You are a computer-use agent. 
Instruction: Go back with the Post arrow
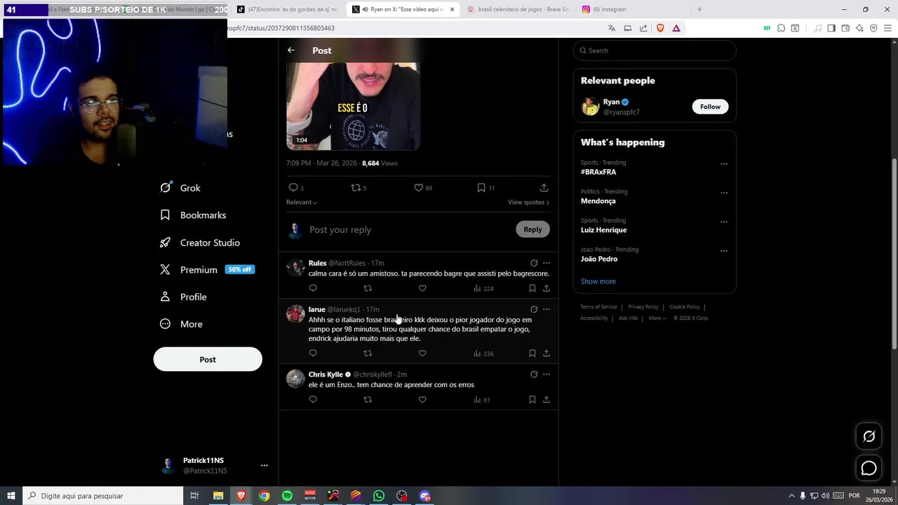[x=290, y=50]
